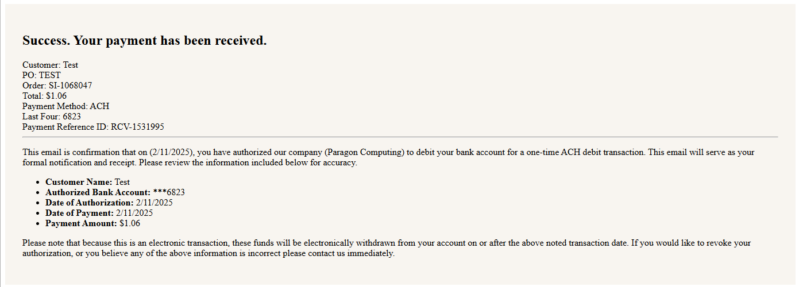Click the 'Authorized Bank Account:' bullet item

click(115, 192)
